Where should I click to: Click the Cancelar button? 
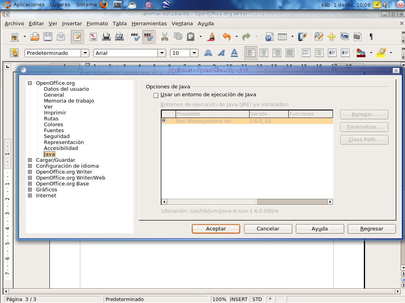(268, 229)
